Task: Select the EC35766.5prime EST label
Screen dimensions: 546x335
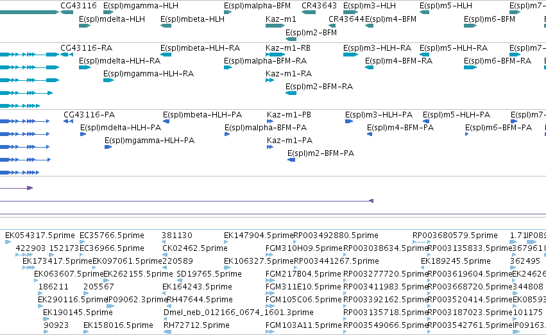Action: tap(112, 236)
